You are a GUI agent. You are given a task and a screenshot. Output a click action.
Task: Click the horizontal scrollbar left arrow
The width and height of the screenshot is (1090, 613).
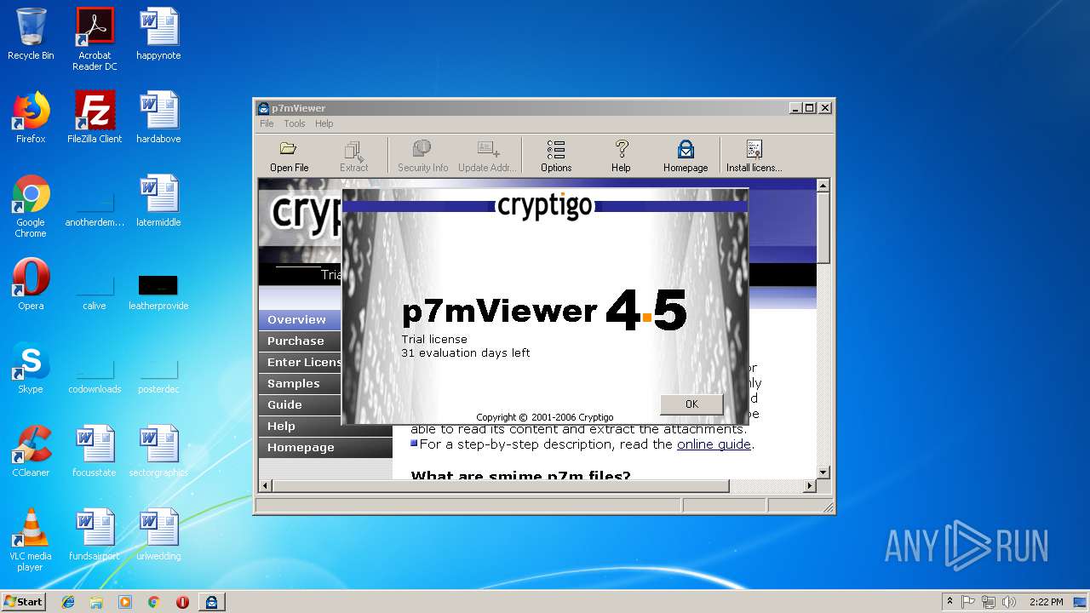click(x=266, y=485)
